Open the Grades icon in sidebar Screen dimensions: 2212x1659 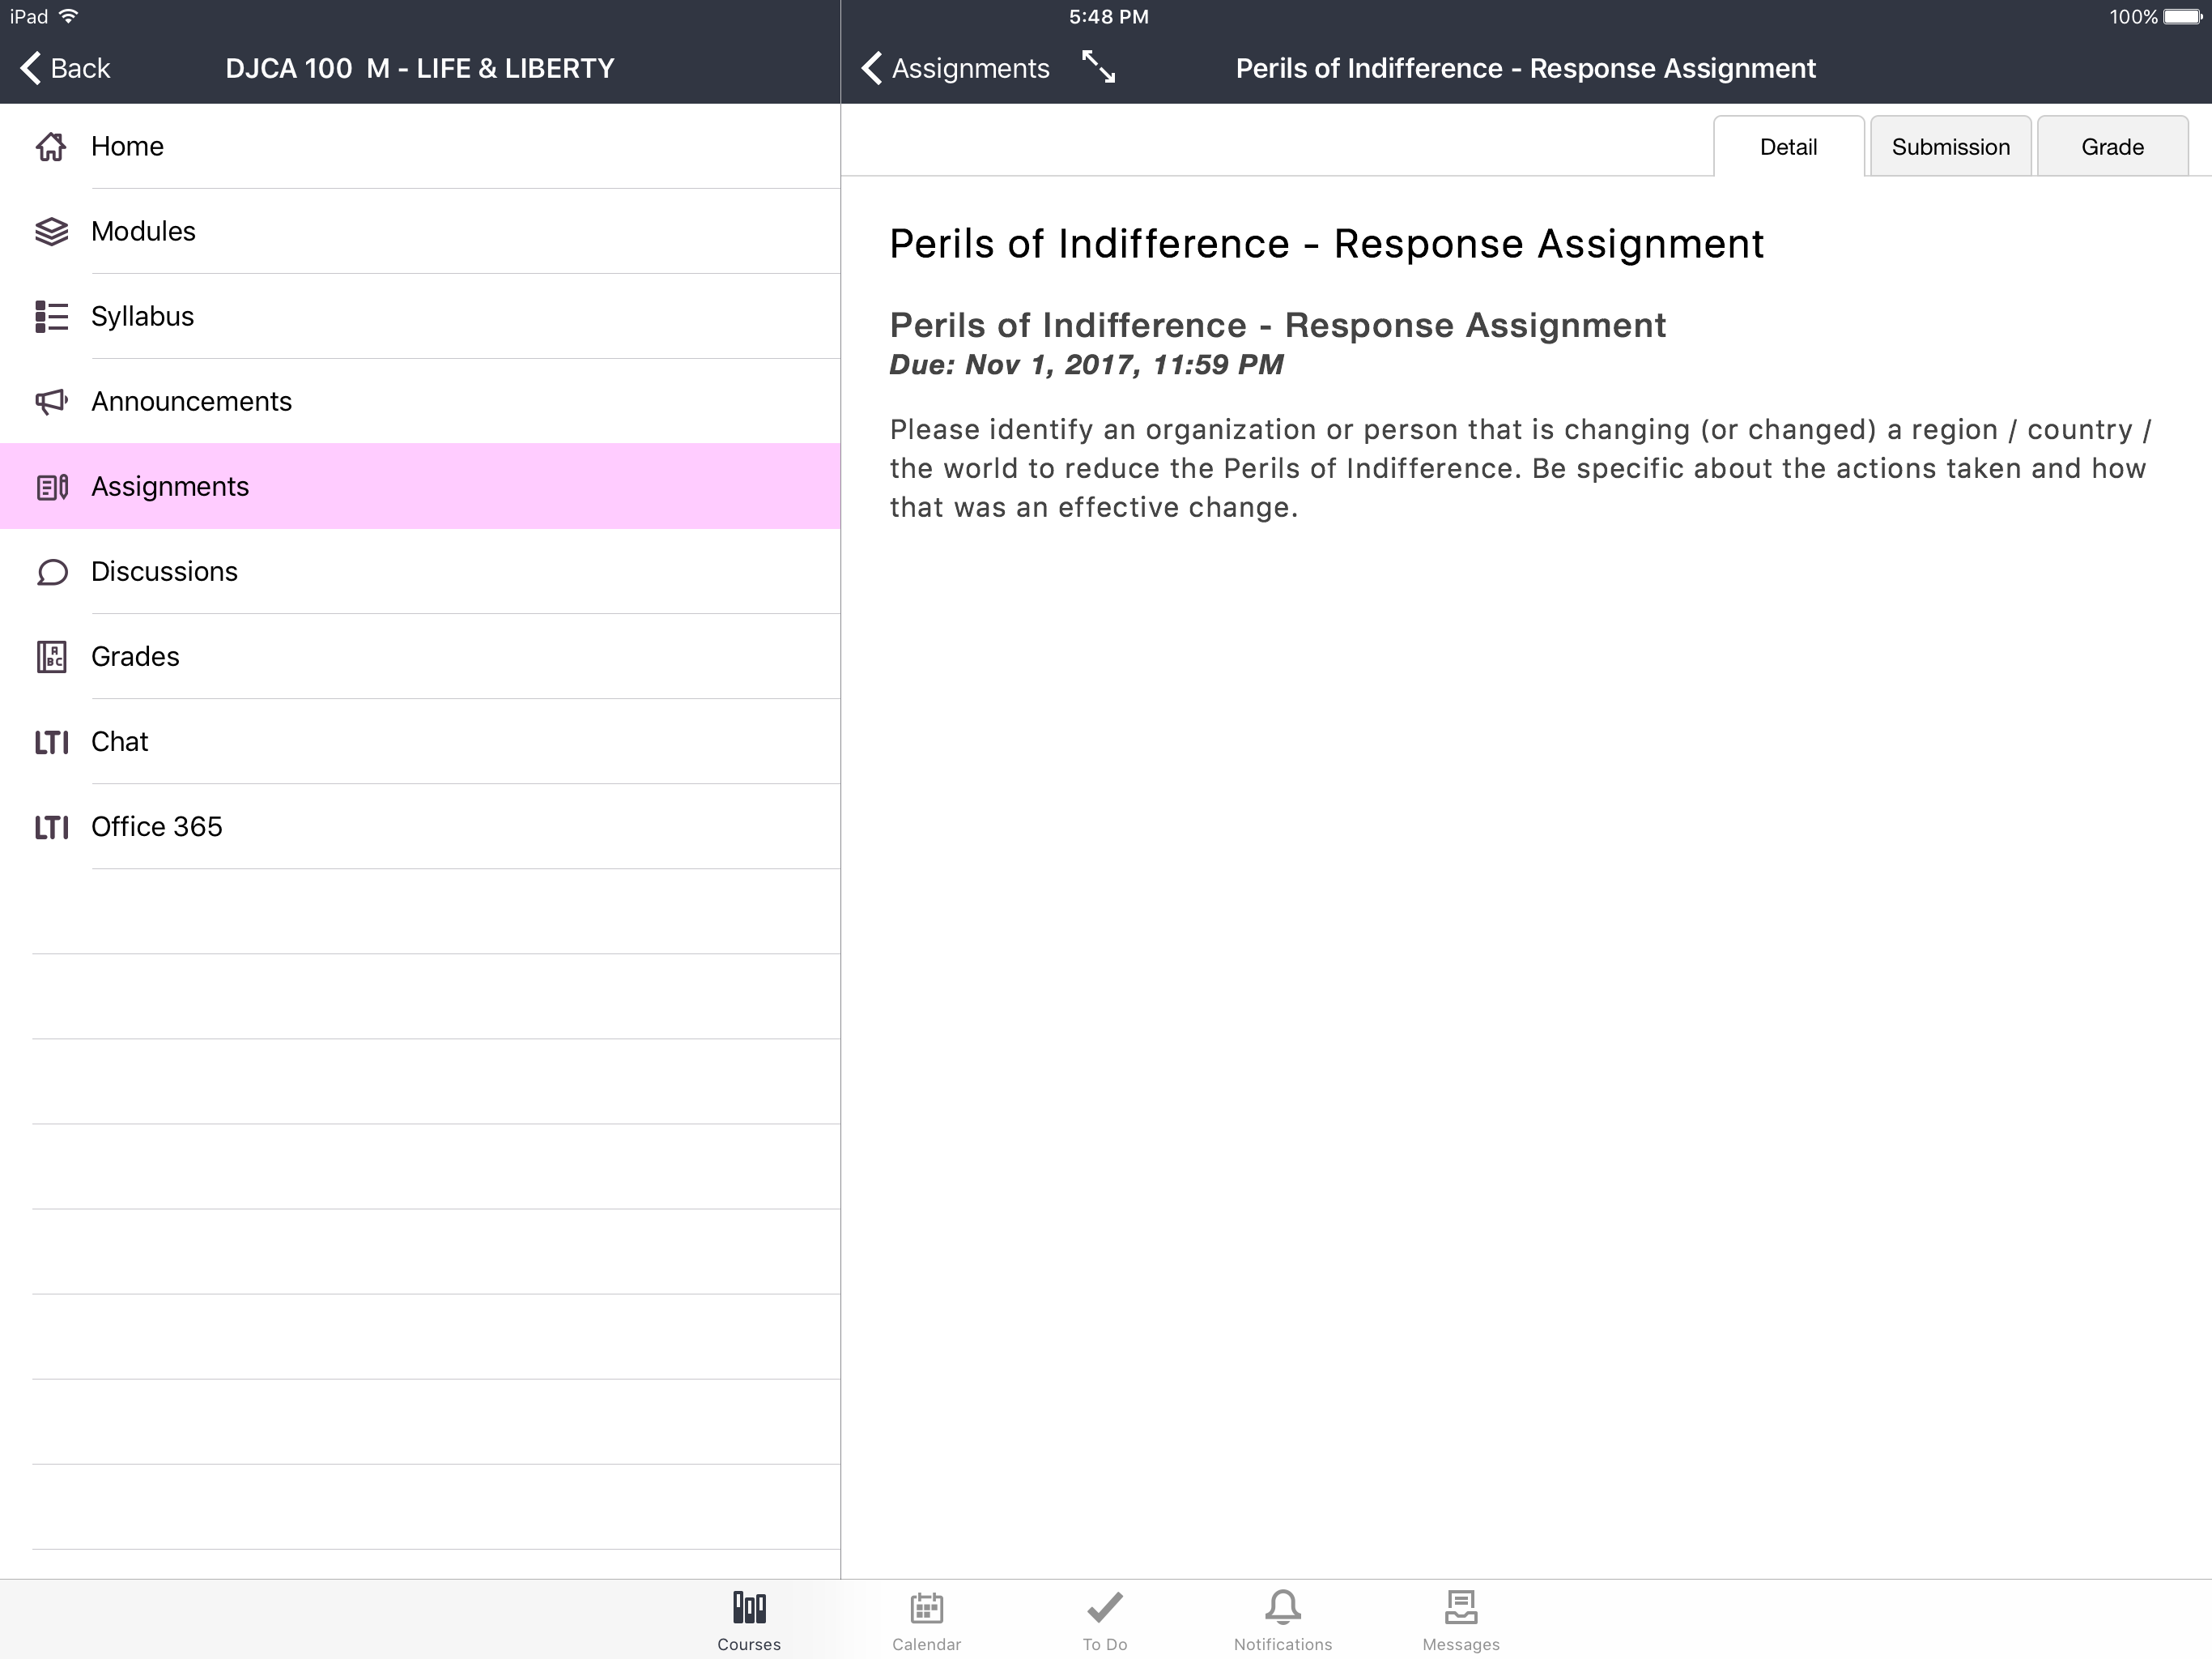pos(51,656)
